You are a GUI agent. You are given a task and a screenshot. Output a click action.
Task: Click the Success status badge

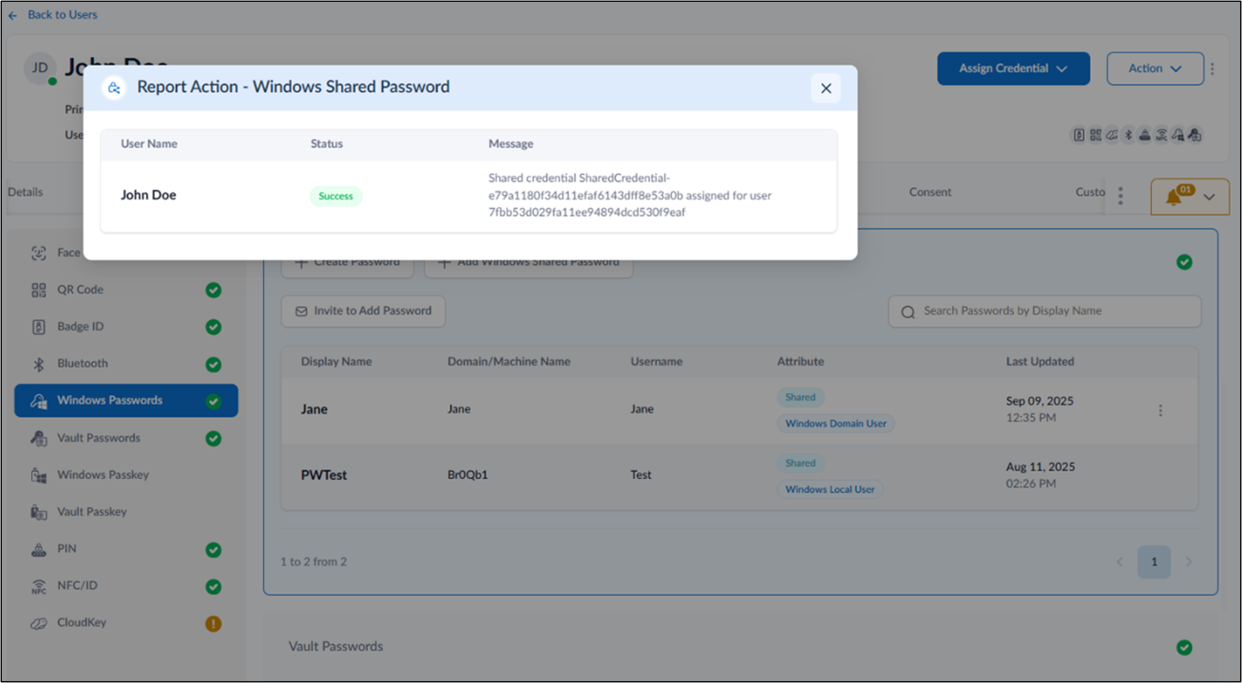point(336,196)
